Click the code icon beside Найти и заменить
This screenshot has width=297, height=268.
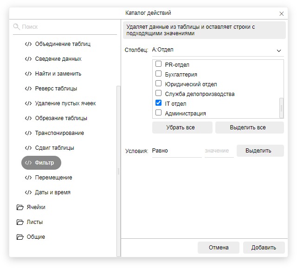[28, 74]
